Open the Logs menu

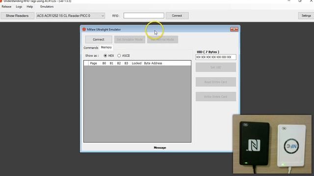point(19,6)
